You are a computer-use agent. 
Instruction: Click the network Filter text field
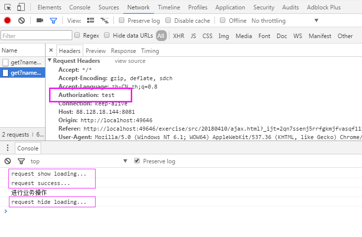[x=36, y=36]
